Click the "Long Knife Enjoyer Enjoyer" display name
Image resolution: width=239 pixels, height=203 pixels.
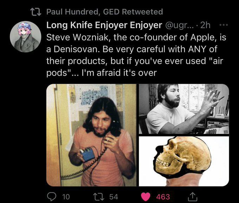click(x=104, y=25)
